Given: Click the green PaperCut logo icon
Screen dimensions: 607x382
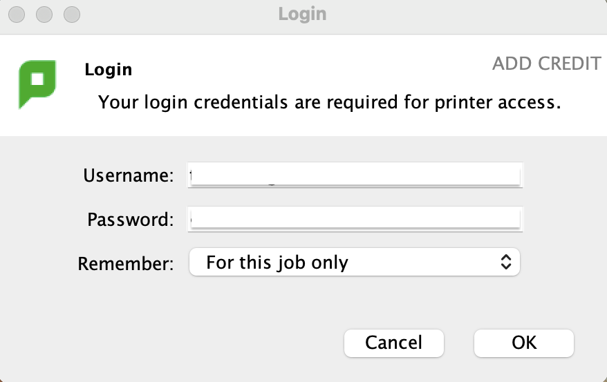Looking at the screenshot, I should (37, 84).
